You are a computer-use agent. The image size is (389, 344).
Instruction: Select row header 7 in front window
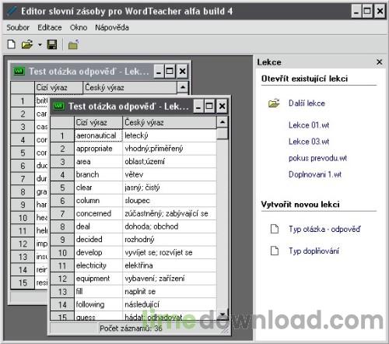pyautogui.click(x=62, y=213)
